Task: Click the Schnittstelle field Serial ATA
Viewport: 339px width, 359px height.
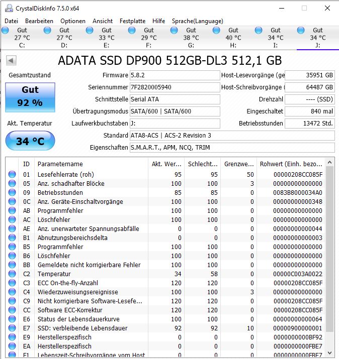Action: point(175,99)
